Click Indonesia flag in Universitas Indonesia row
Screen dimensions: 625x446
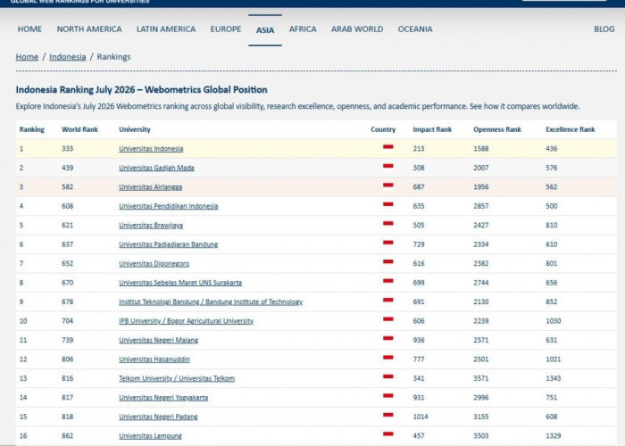388,148
